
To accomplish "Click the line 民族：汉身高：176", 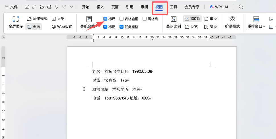I will [x=111, y=80].
